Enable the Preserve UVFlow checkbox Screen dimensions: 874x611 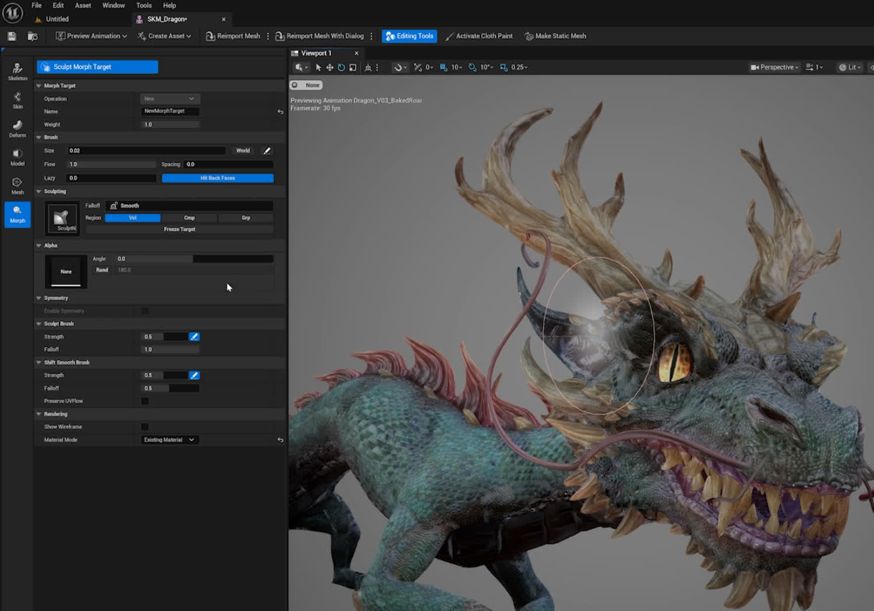[145, 400]
